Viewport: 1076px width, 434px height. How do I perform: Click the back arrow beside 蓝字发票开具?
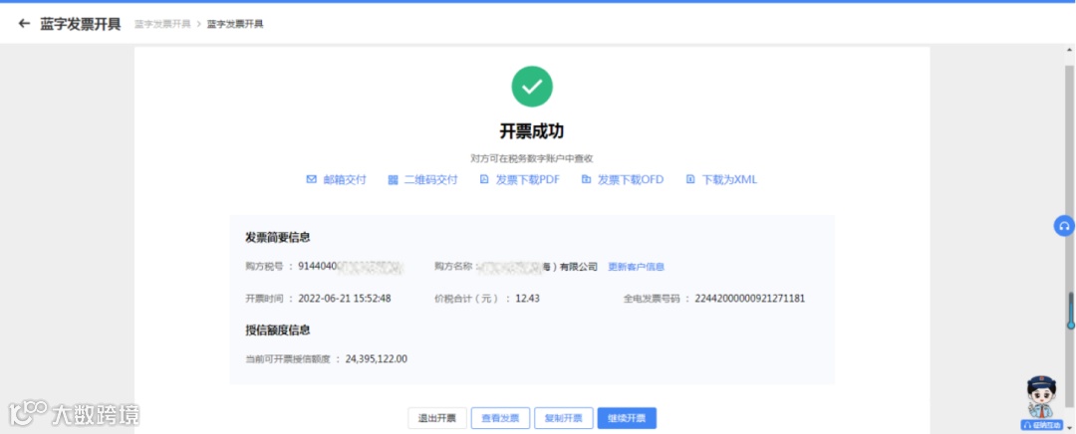point(24,24)
